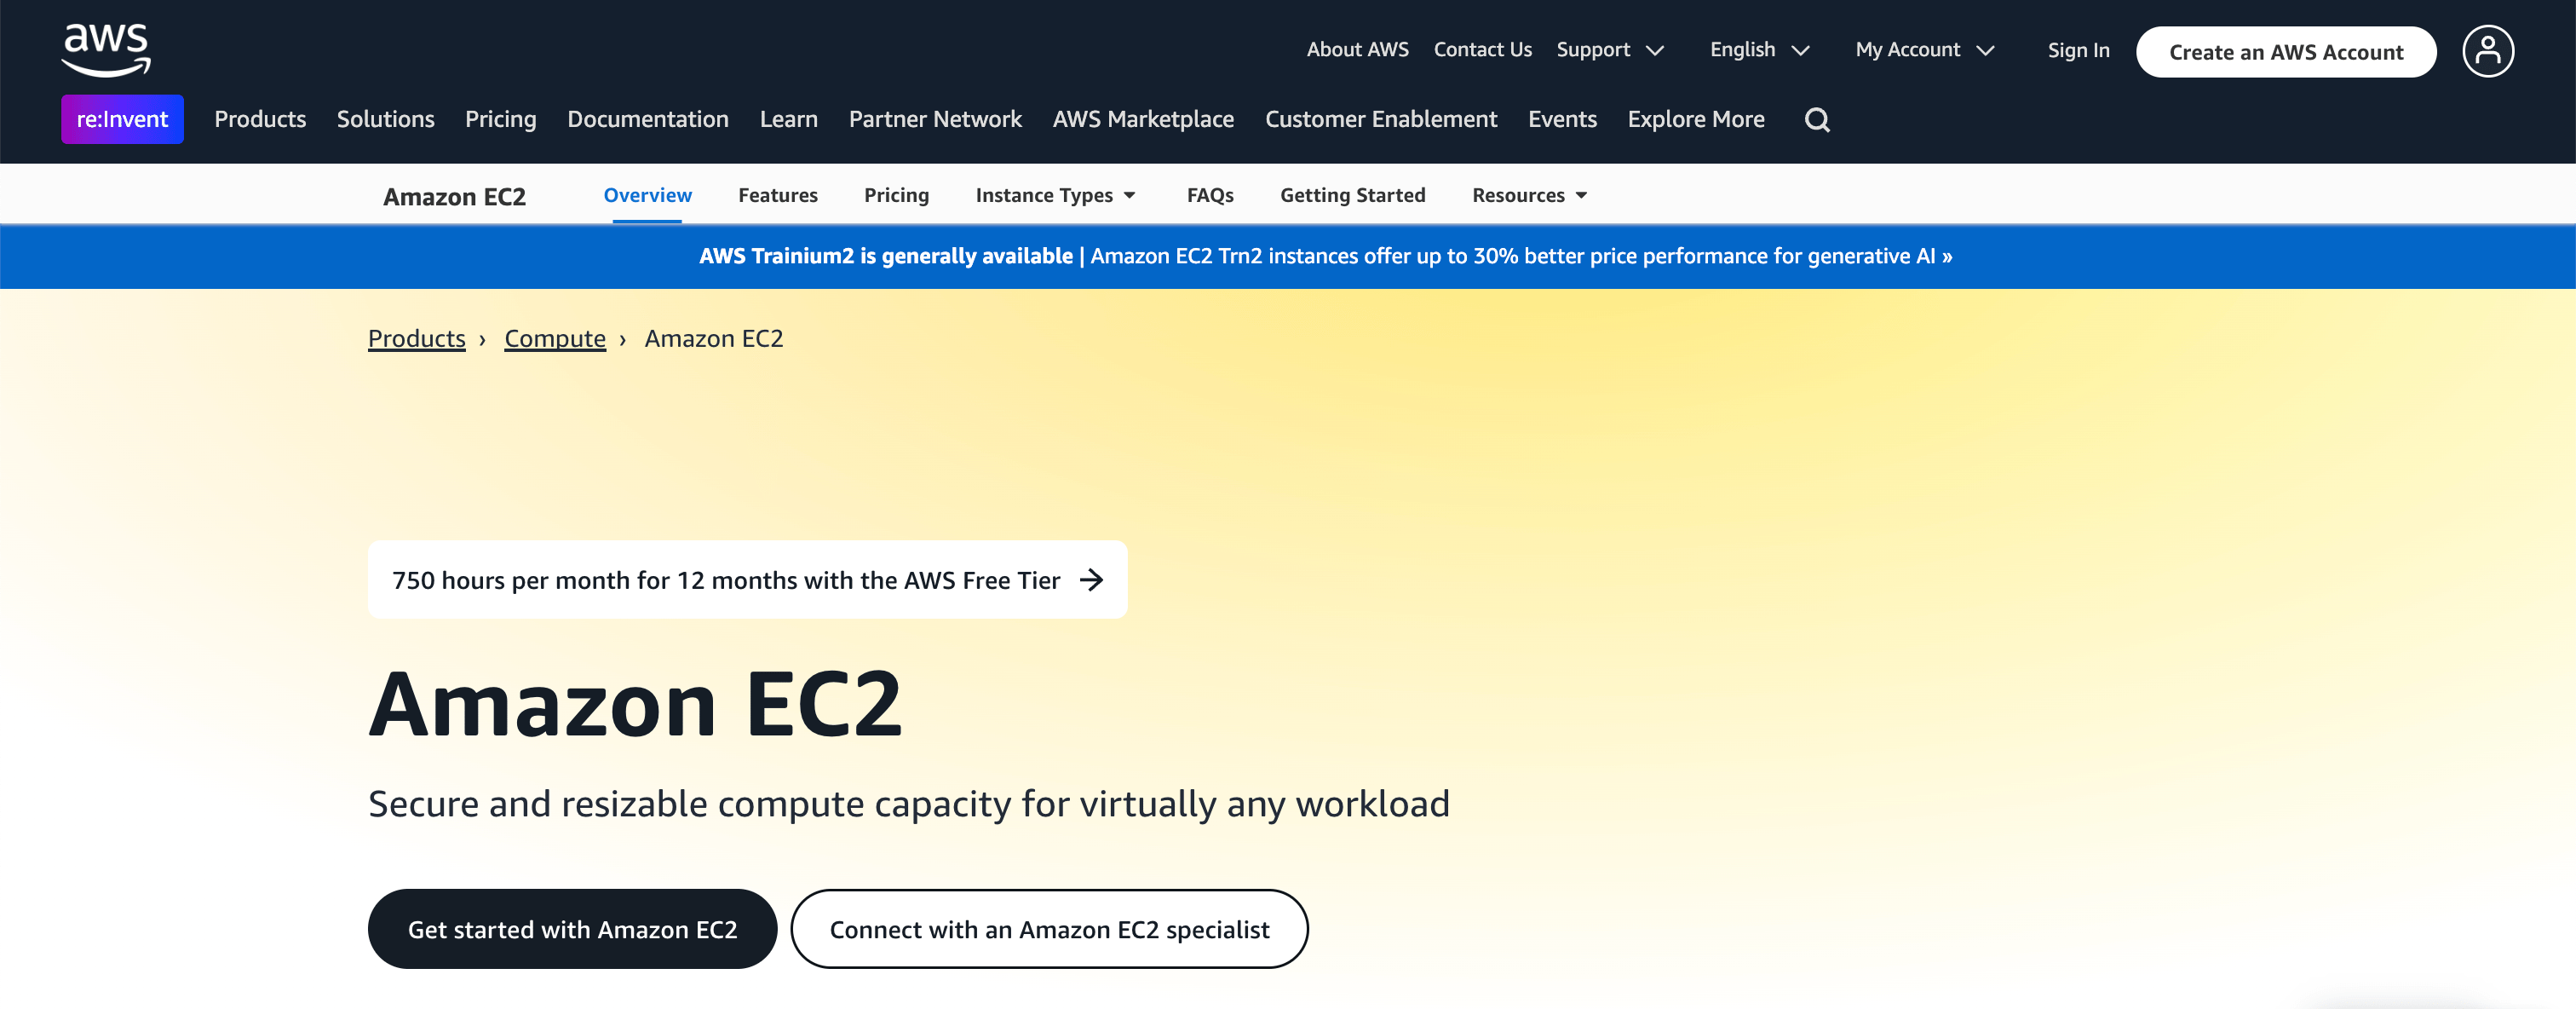Screen dimensions: 2576x1009
Task: Click Create an AWS Account button
Action: (2286, 52)
